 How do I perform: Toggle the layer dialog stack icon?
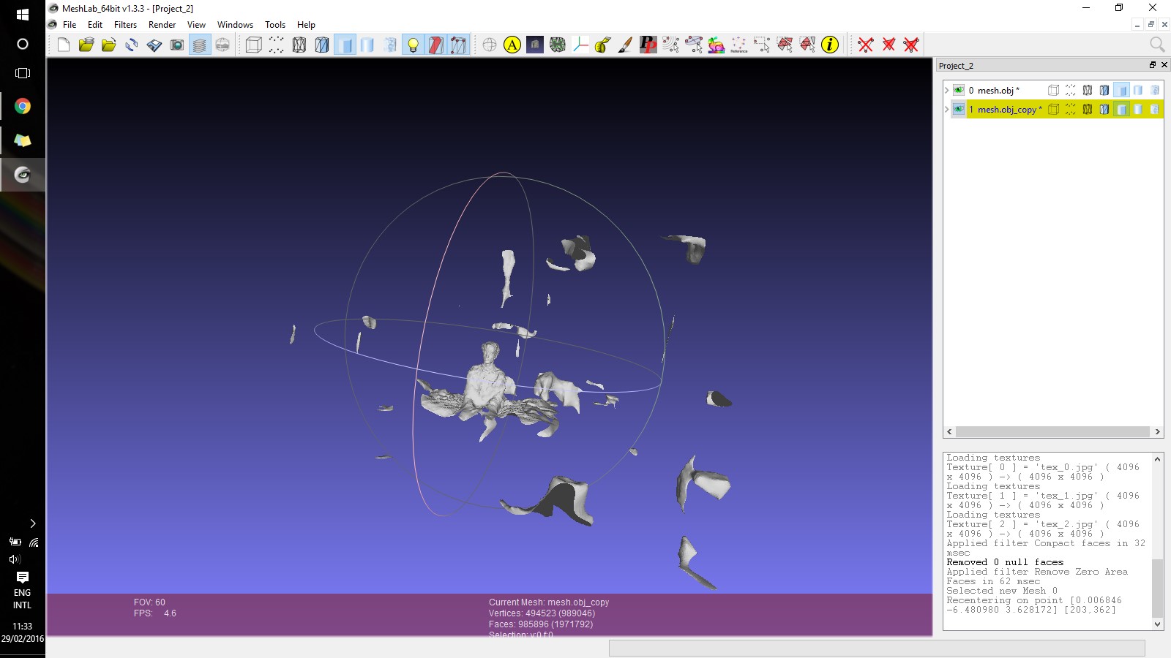click(200, 45)
